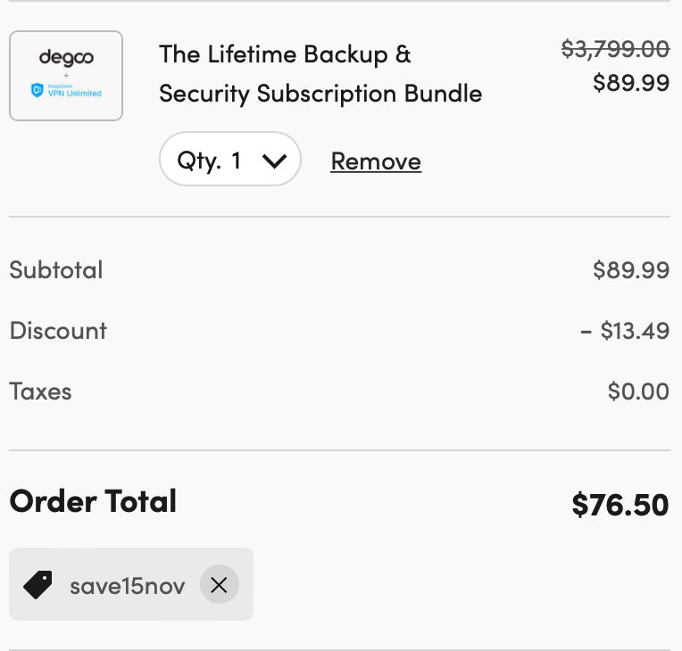682x651 pixels.
Task: Click the $89.99 item sale price
Action: tap(631, 83)
